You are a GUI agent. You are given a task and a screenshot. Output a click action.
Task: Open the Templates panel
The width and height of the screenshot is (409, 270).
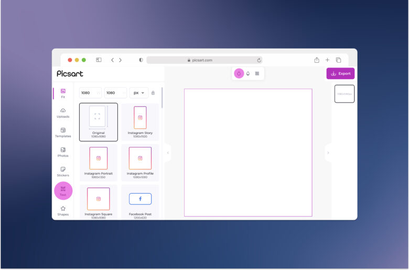coord(63,133)
